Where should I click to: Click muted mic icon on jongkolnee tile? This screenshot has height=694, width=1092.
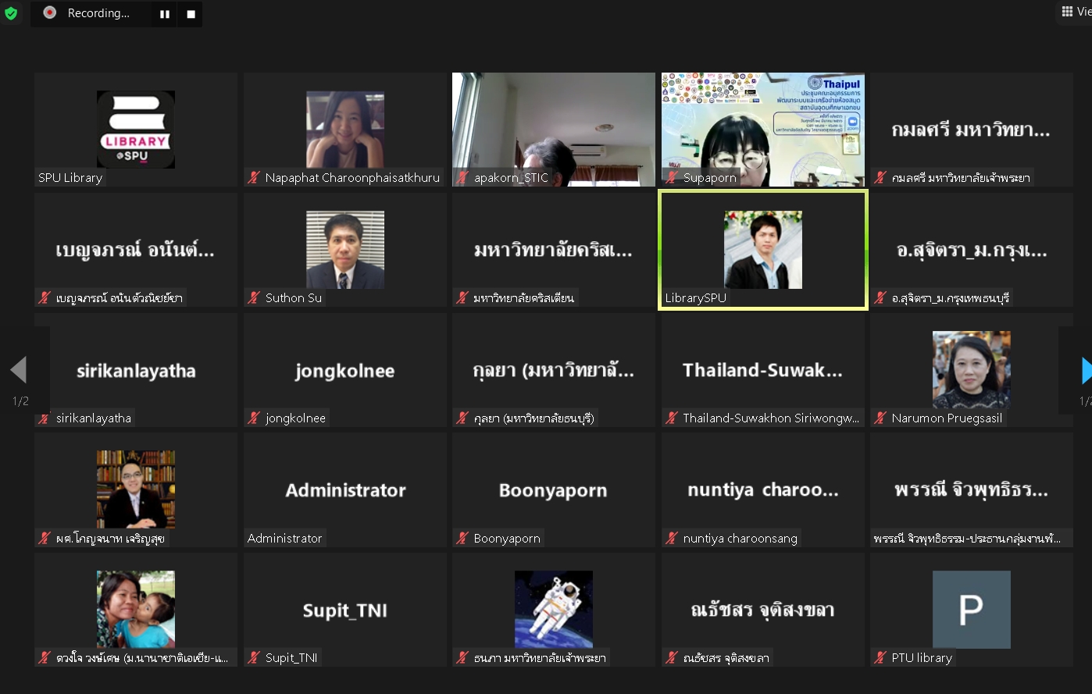[254, 418]
